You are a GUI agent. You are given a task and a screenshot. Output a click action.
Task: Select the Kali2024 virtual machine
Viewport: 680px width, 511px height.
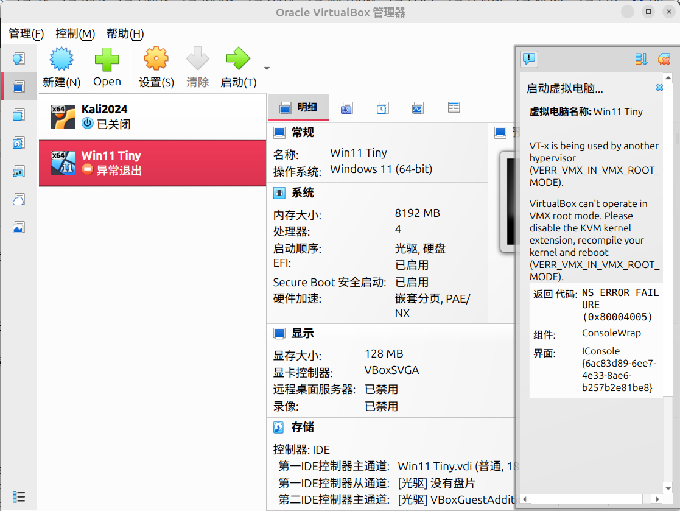(x=152, y=116)
